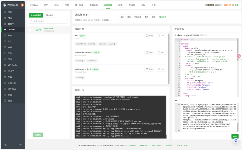Viewport: 242px width, 150px height.
Task: Click the 批量删除 button
Action: (38, 135)
